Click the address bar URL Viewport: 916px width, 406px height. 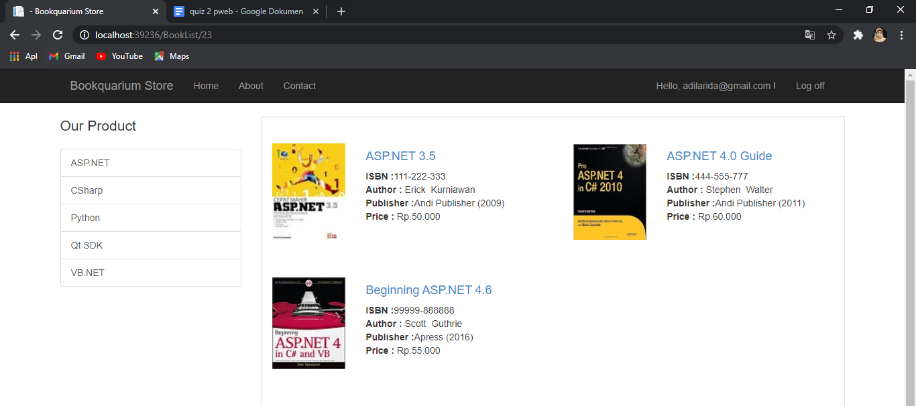154,35
